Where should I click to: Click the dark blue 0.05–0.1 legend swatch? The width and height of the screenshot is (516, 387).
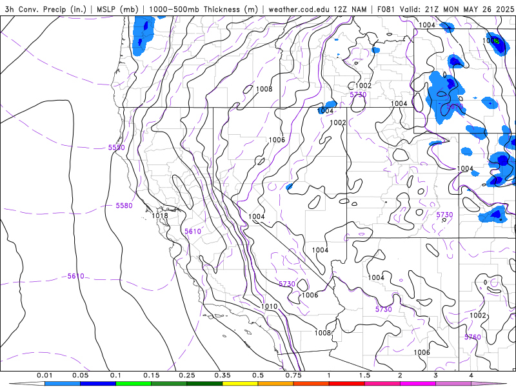pyautogui.click(x=98, y=384)
